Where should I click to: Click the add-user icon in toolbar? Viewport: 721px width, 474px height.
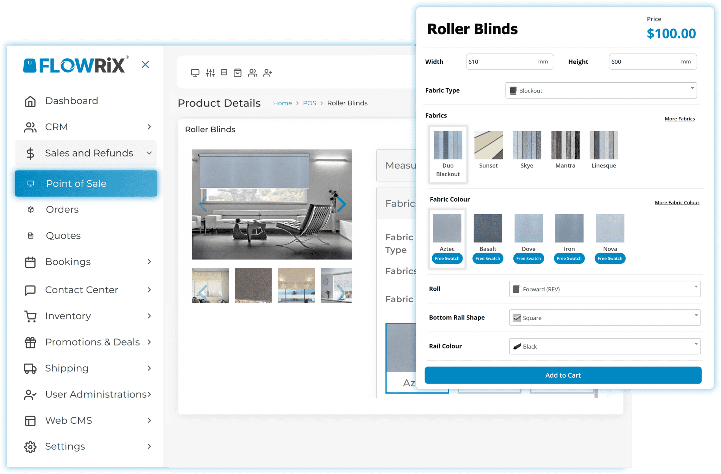pyautogui.click(x=268, y=72)
